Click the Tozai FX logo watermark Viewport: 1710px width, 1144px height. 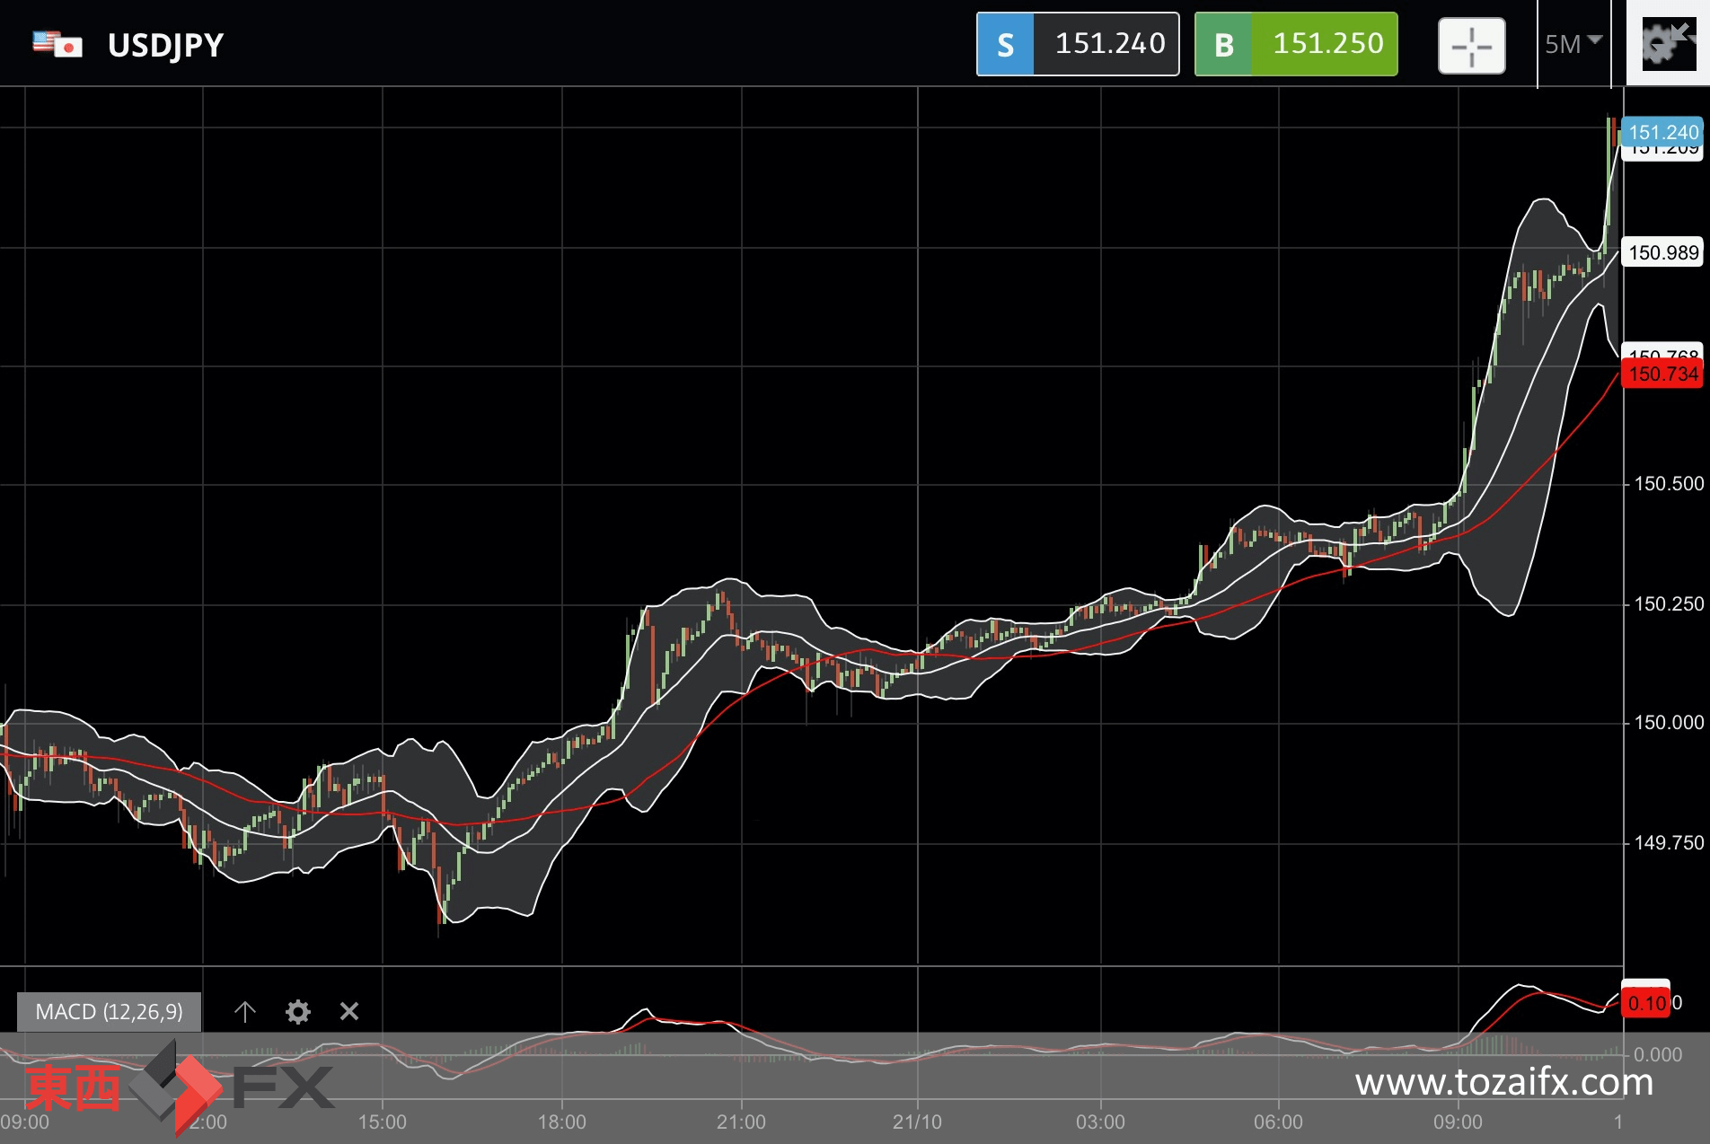(x=180, y=1087)
